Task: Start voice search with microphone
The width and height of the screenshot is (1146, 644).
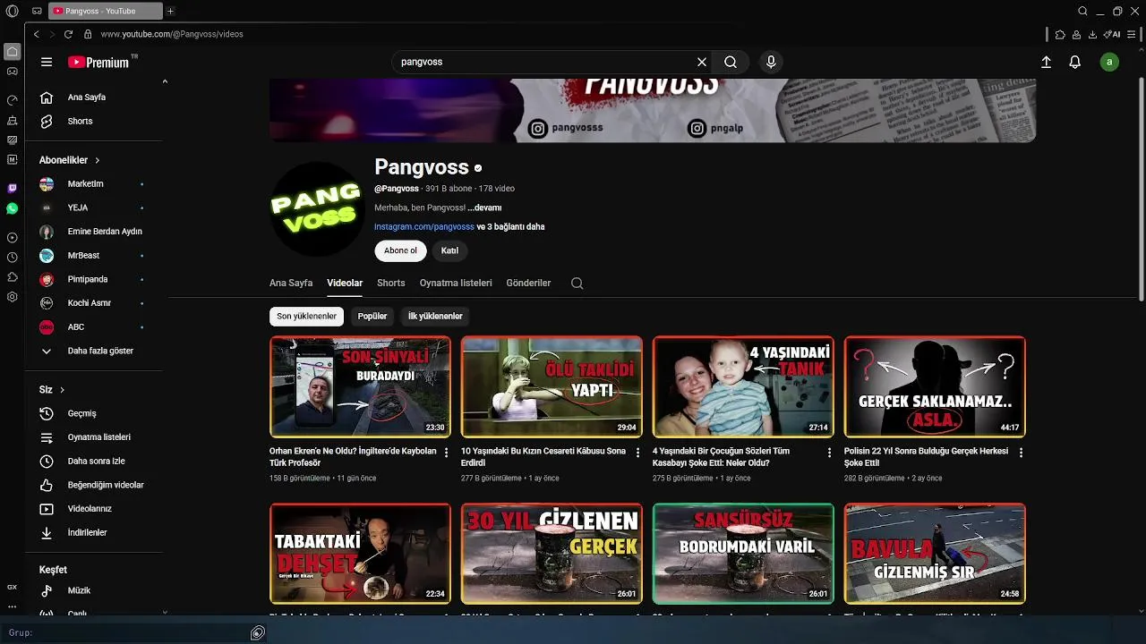Action: [771, 62]
